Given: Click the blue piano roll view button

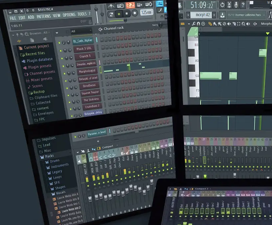Looking at the screenshot, I should pos(160,4).
